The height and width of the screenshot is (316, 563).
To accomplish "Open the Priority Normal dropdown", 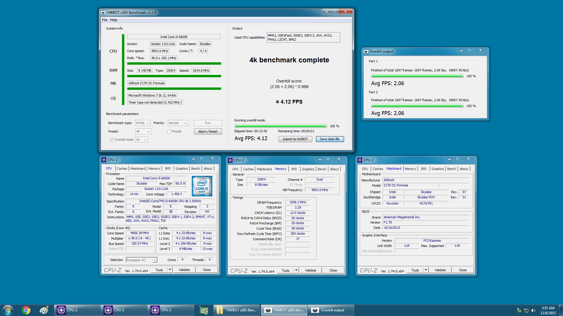I will [x=178, y=123].
